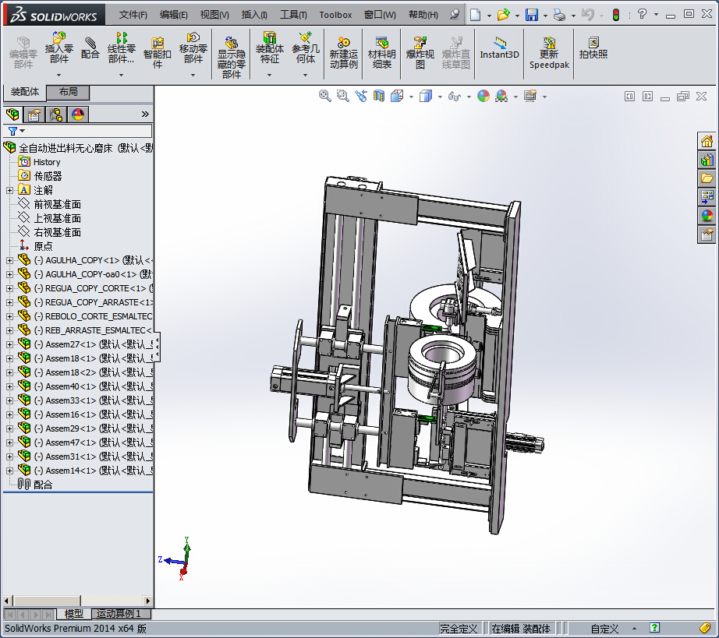Click Edit Appearance color ball

point(483,96)
